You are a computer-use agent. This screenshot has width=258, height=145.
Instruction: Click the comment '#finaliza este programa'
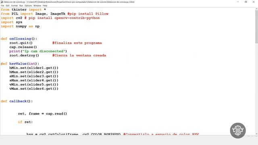(x=77, y=43)
